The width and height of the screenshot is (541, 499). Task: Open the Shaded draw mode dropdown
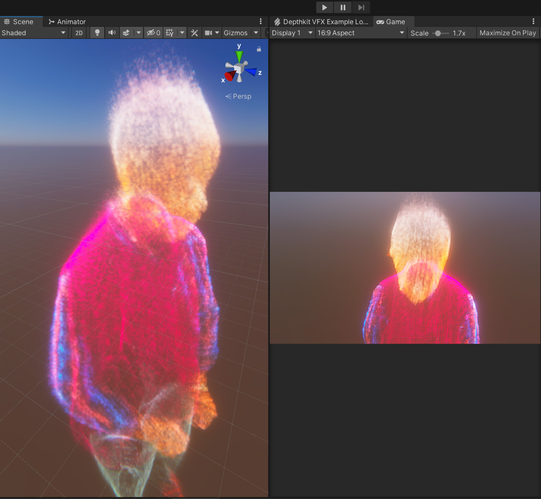point(33,33)
